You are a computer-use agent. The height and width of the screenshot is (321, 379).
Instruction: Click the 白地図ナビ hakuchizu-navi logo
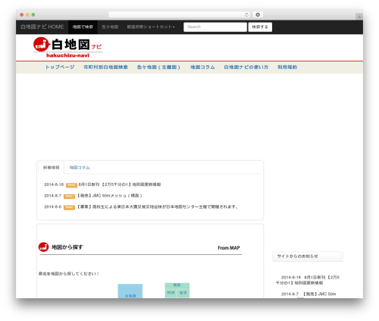click(67, 47)
